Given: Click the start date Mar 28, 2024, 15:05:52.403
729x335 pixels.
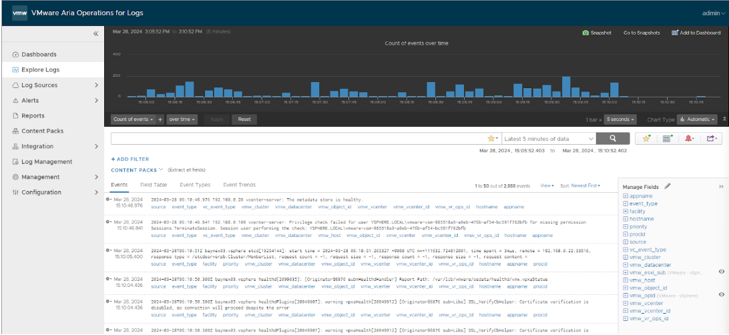Looking at the screenshot, I should (511, 151).
